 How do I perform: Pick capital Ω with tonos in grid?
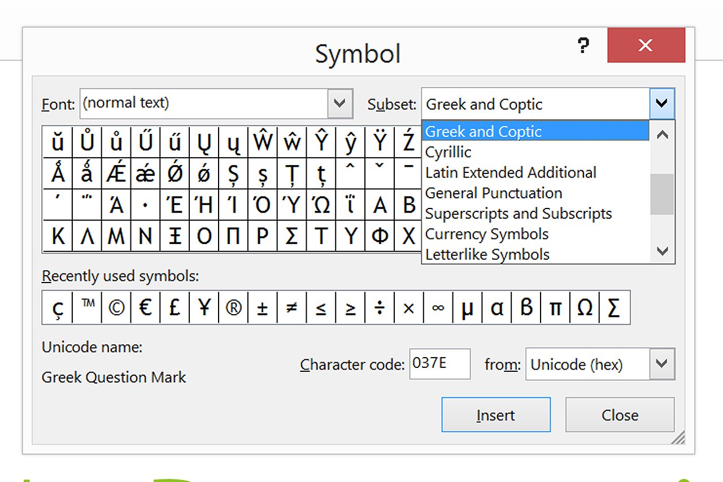click(321, 205)
